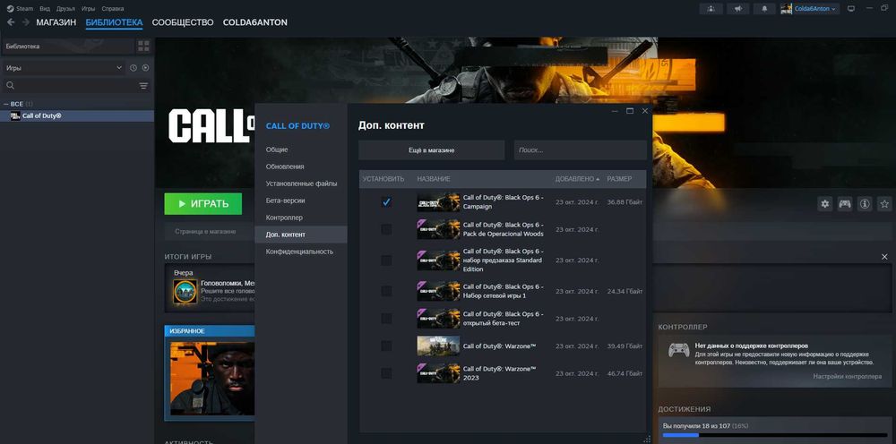This screenshot has height=444, width=896.
Task: Go forward with the right arrow
Action: tap(26, 22)
